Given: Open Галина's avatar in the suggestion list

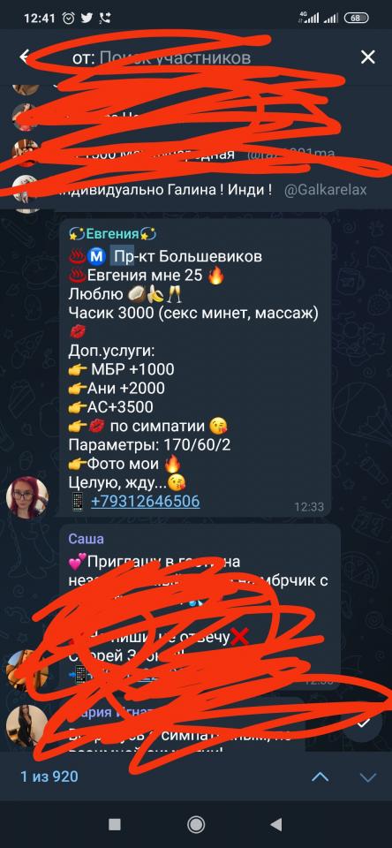Looking at the screenshot, I should pos(25,190).
